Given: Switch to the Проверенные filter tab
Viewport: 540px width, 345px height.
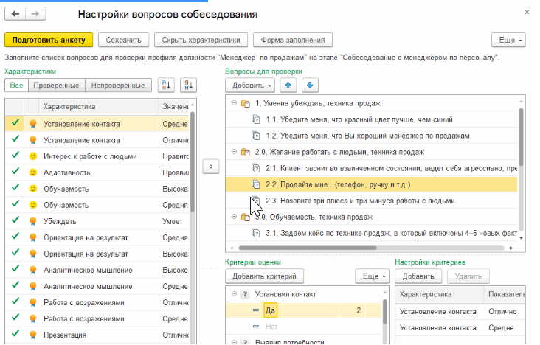Looking at the screenshot, I should pos(56,85).
